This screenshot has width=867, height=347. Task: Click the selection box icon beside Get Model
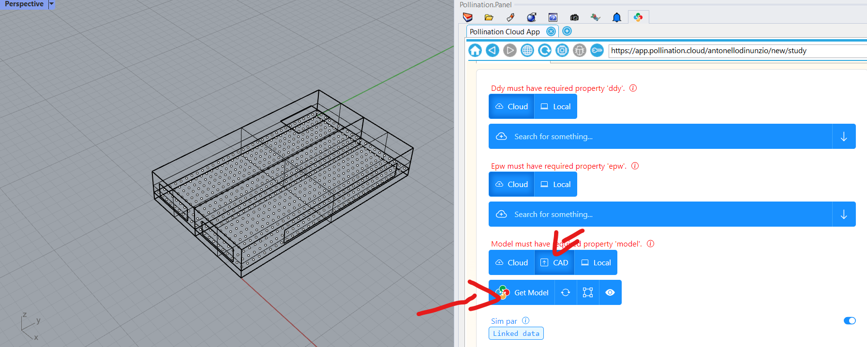click(588, 292)
